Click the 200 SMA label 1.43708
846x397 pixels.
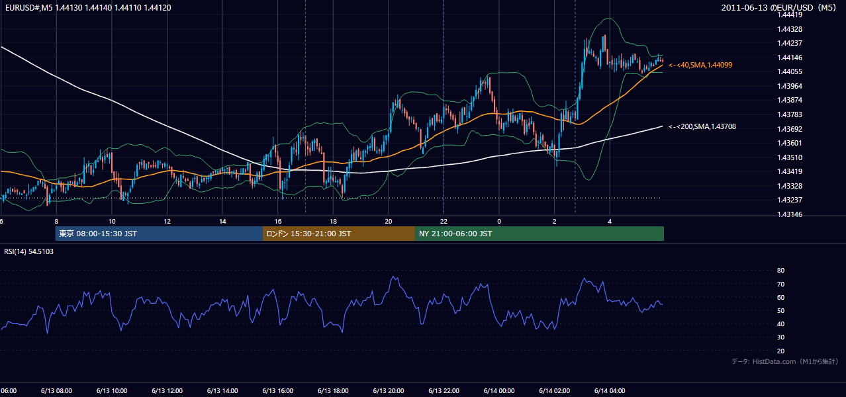702,126
